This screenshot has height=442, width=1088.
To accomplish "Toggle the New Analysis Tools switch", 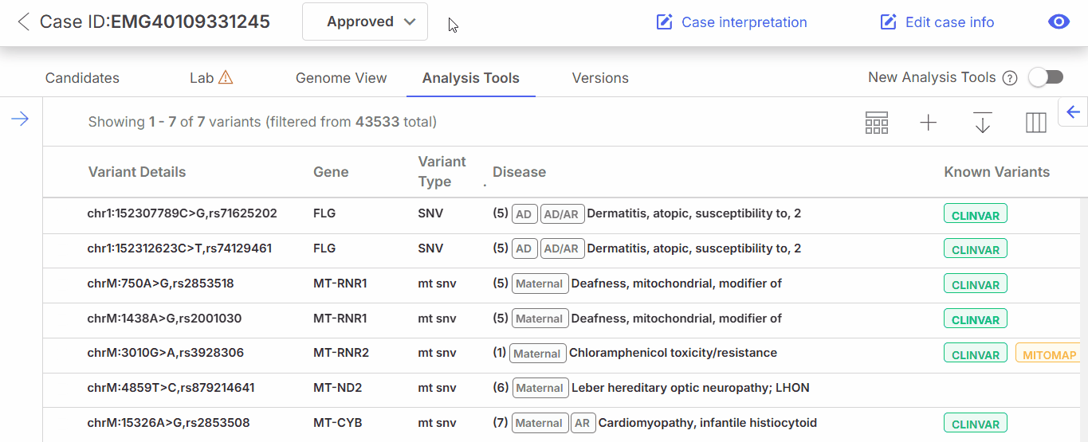I will 1046,77.
